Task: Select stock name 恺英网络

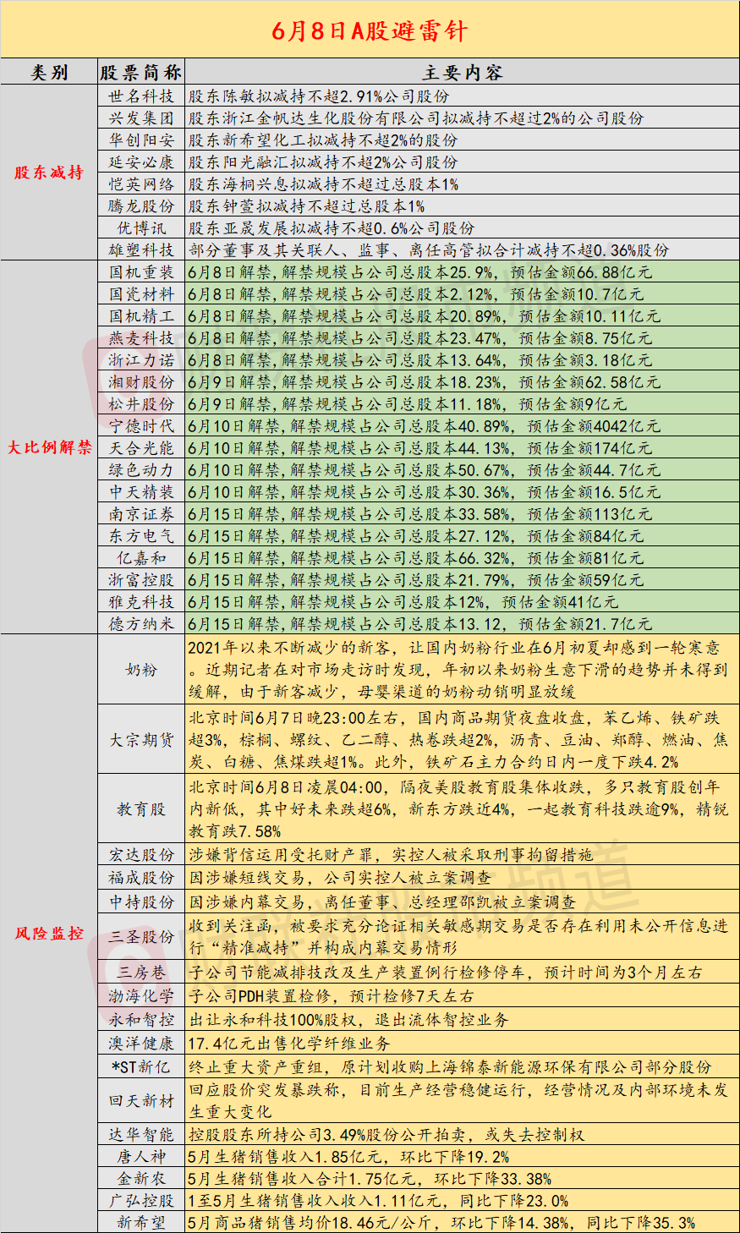Action: point(141,184)
